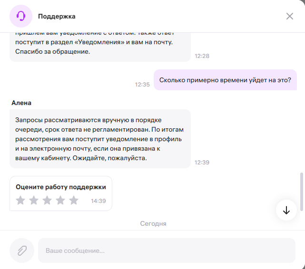The height and width of the screenshot is (269, 305).
Task: Click the message "Сколько примерно времени уйдет на это?"
Action: 225,80
